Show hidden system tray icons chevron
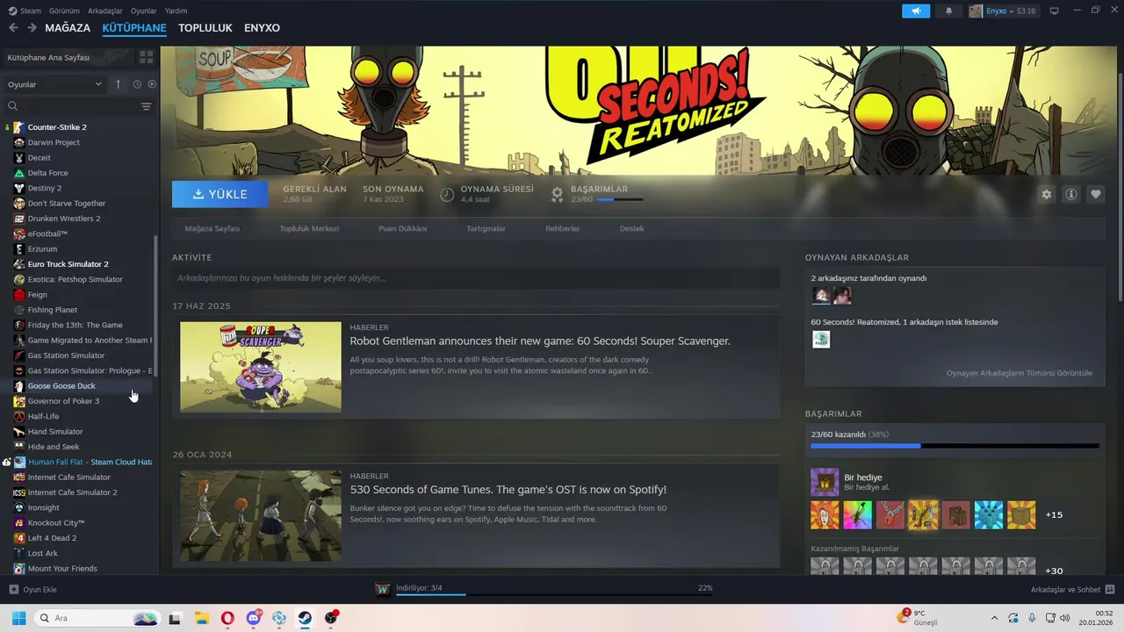The image size is (1124, 632). click(x=994, y=618)
